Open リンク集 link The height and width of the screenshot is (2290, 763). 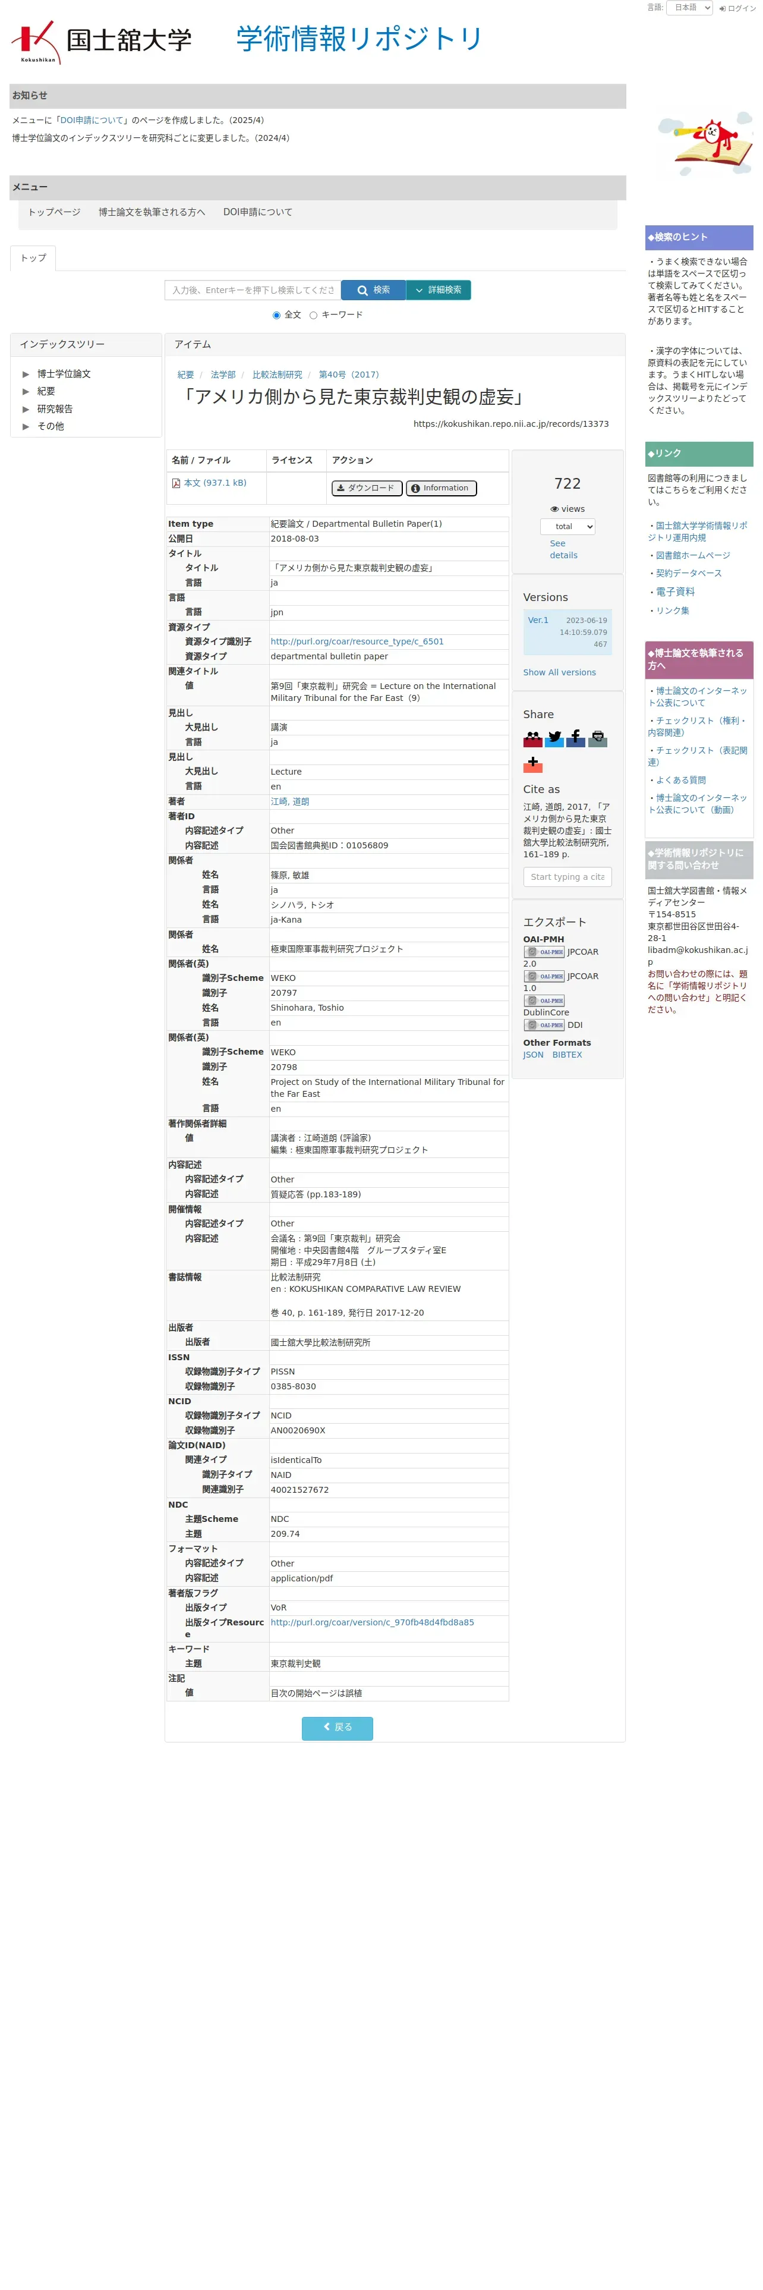click(x=673, y=611)
